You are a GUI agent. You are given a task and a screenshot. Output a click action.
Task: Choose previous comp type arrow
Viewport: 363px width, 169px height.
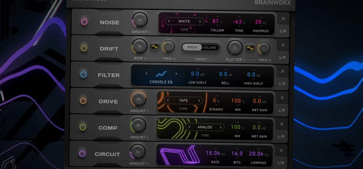coord(189,127)
